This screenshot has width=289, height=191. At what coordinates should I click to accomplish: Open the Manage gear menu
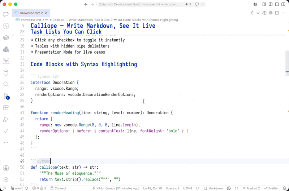click(x=6, y=179)
